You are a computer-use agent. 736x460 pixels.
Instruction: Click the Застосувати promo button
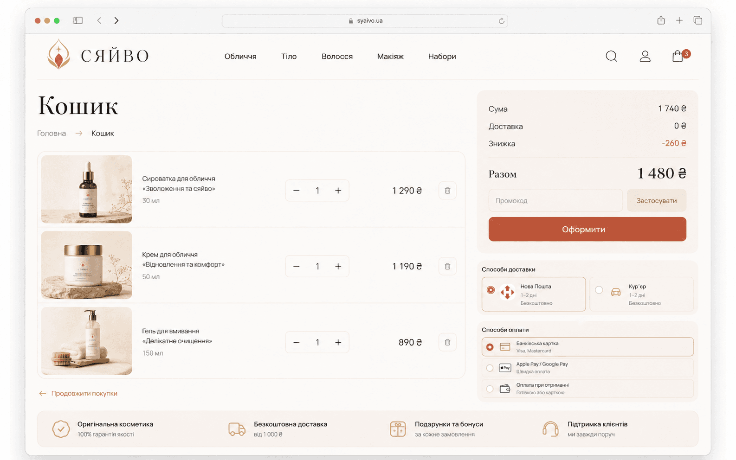656,201
